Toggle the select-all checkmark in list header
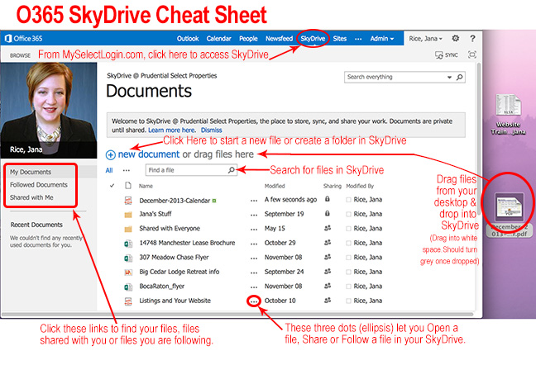 pyautogui.click(x=112, y=186)
